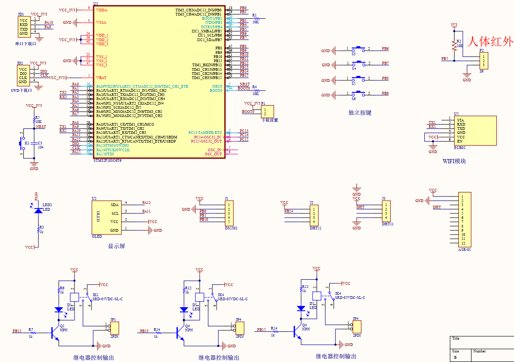The image size is (514, 362).
Task: Click the JD1 serial download header
Action: 24,27
